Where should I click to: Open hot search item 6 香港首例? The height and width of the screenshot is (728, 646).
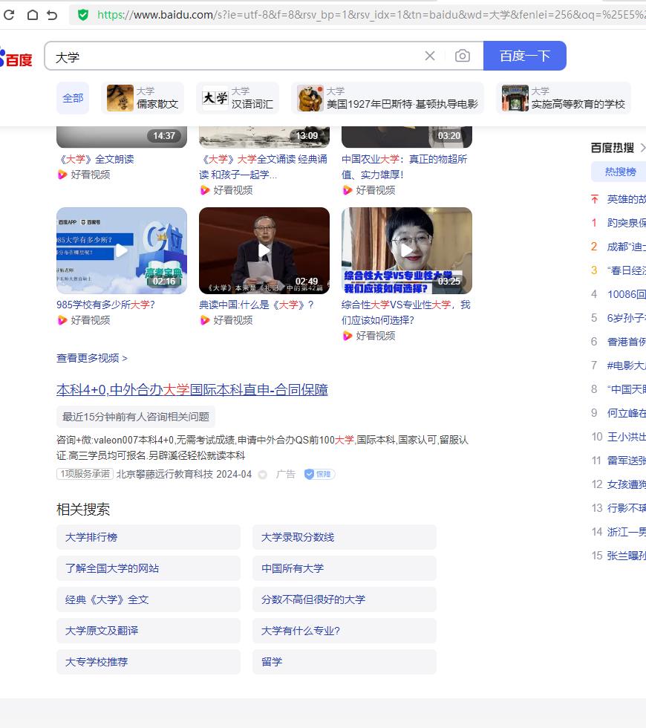tap(626, 342)
